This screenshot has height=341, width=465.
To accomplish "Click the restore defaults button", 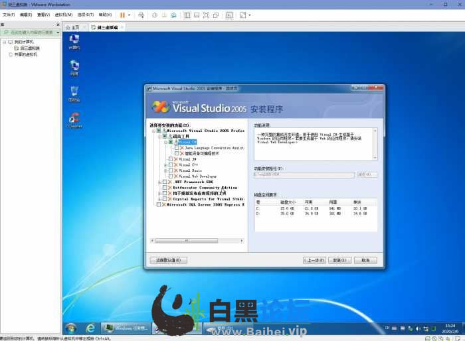I will coord(169,260).
